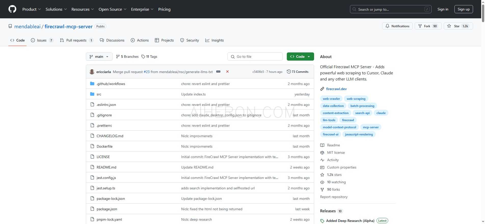Open pull request #23 link
The width and height of the screenshot is (485, 224).
coord(147,72)
